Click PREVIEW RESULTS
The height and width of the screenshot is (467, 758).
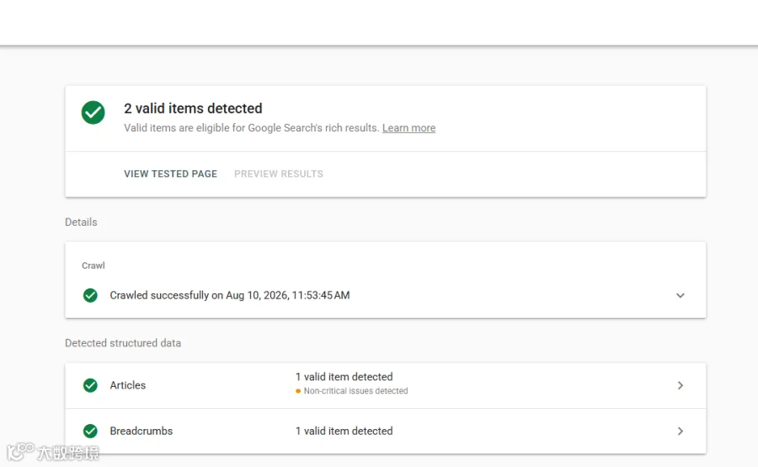[x=279, y=174]
